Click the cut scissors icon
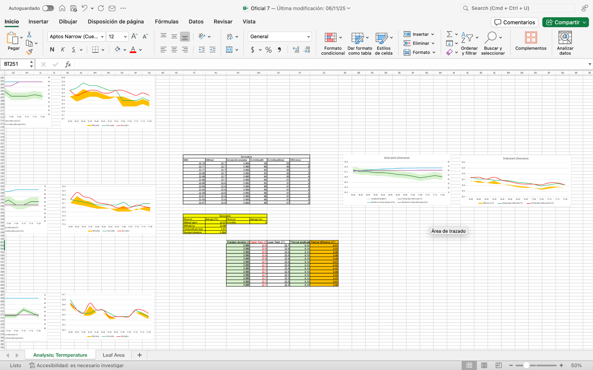The width and height of the screenshot is (593, 370). 29,34
